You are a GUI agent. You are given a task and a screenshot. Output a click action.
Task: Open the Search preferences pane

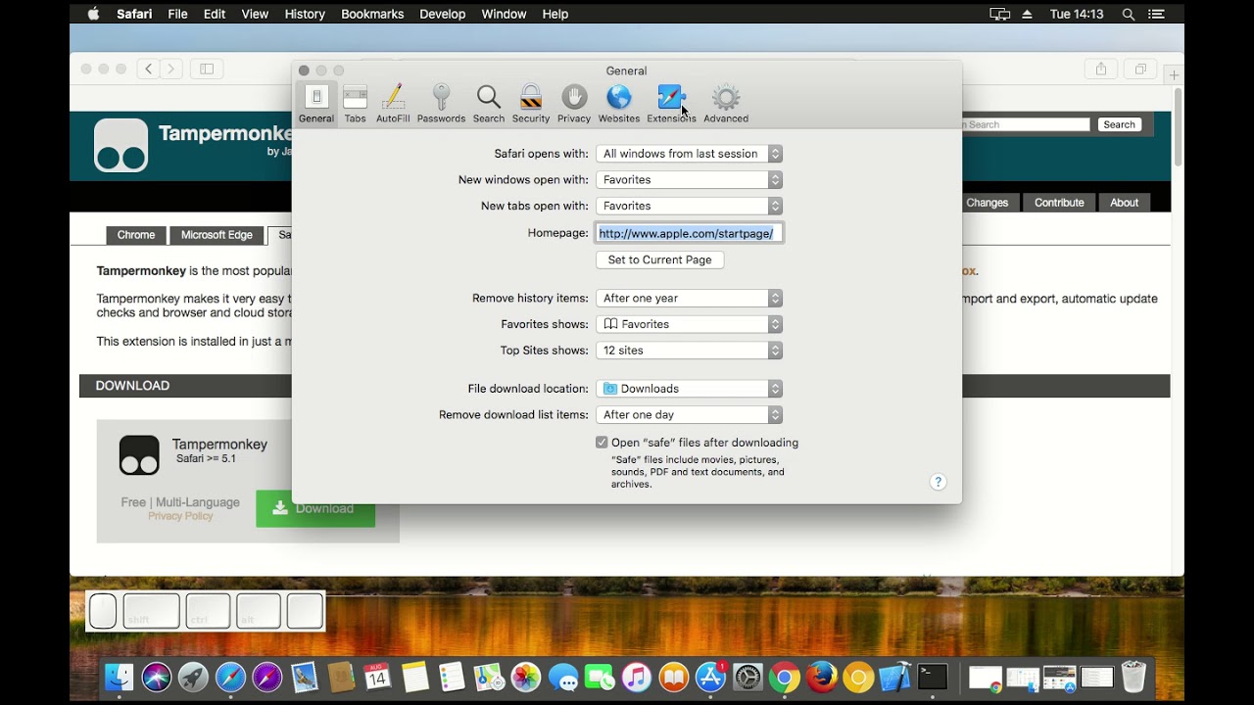pyautogui.click(x=489, y=104)
